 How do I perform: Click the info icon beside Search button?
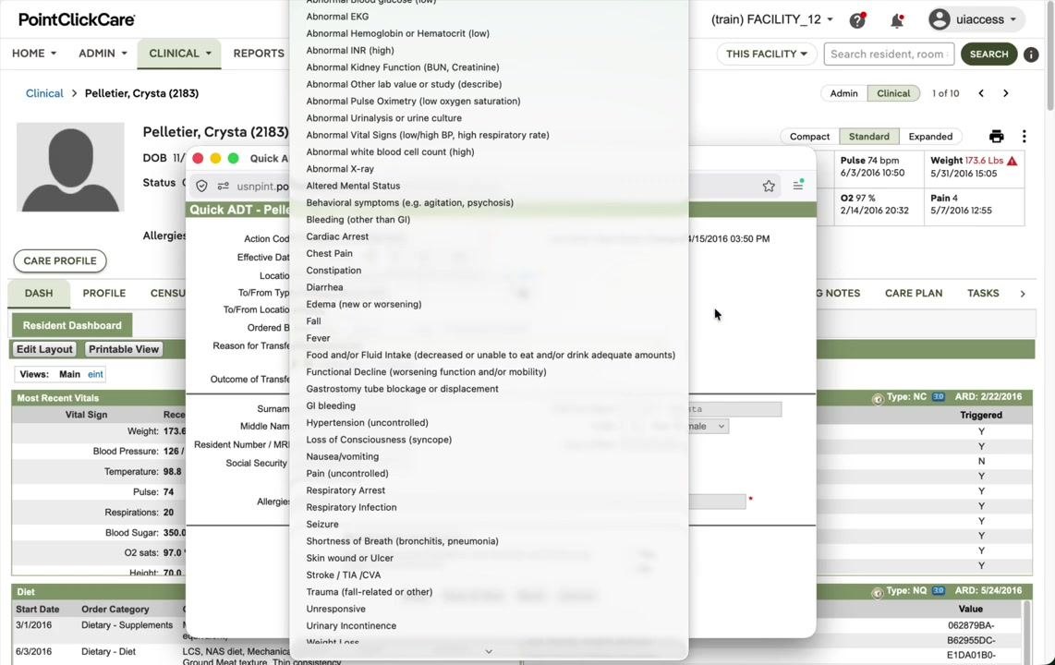point(1031,54)
